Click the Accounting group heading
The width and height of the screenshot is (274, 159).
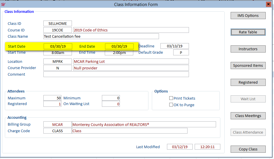(17, 117)
